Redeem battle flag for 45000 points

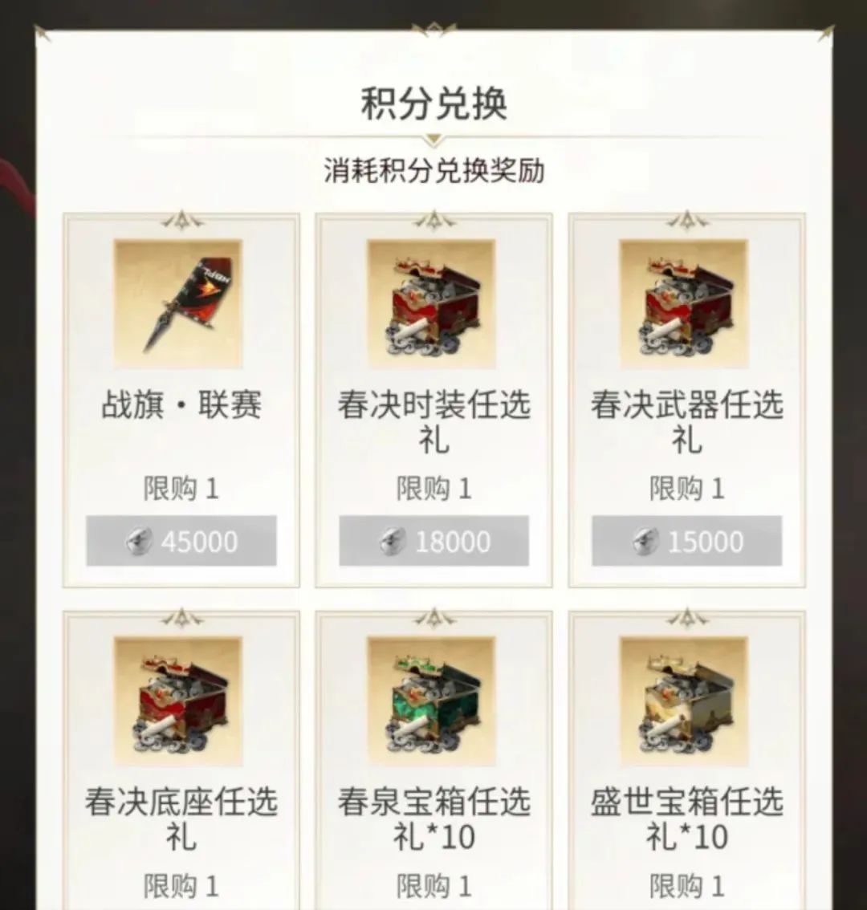[x=181, y=540]
